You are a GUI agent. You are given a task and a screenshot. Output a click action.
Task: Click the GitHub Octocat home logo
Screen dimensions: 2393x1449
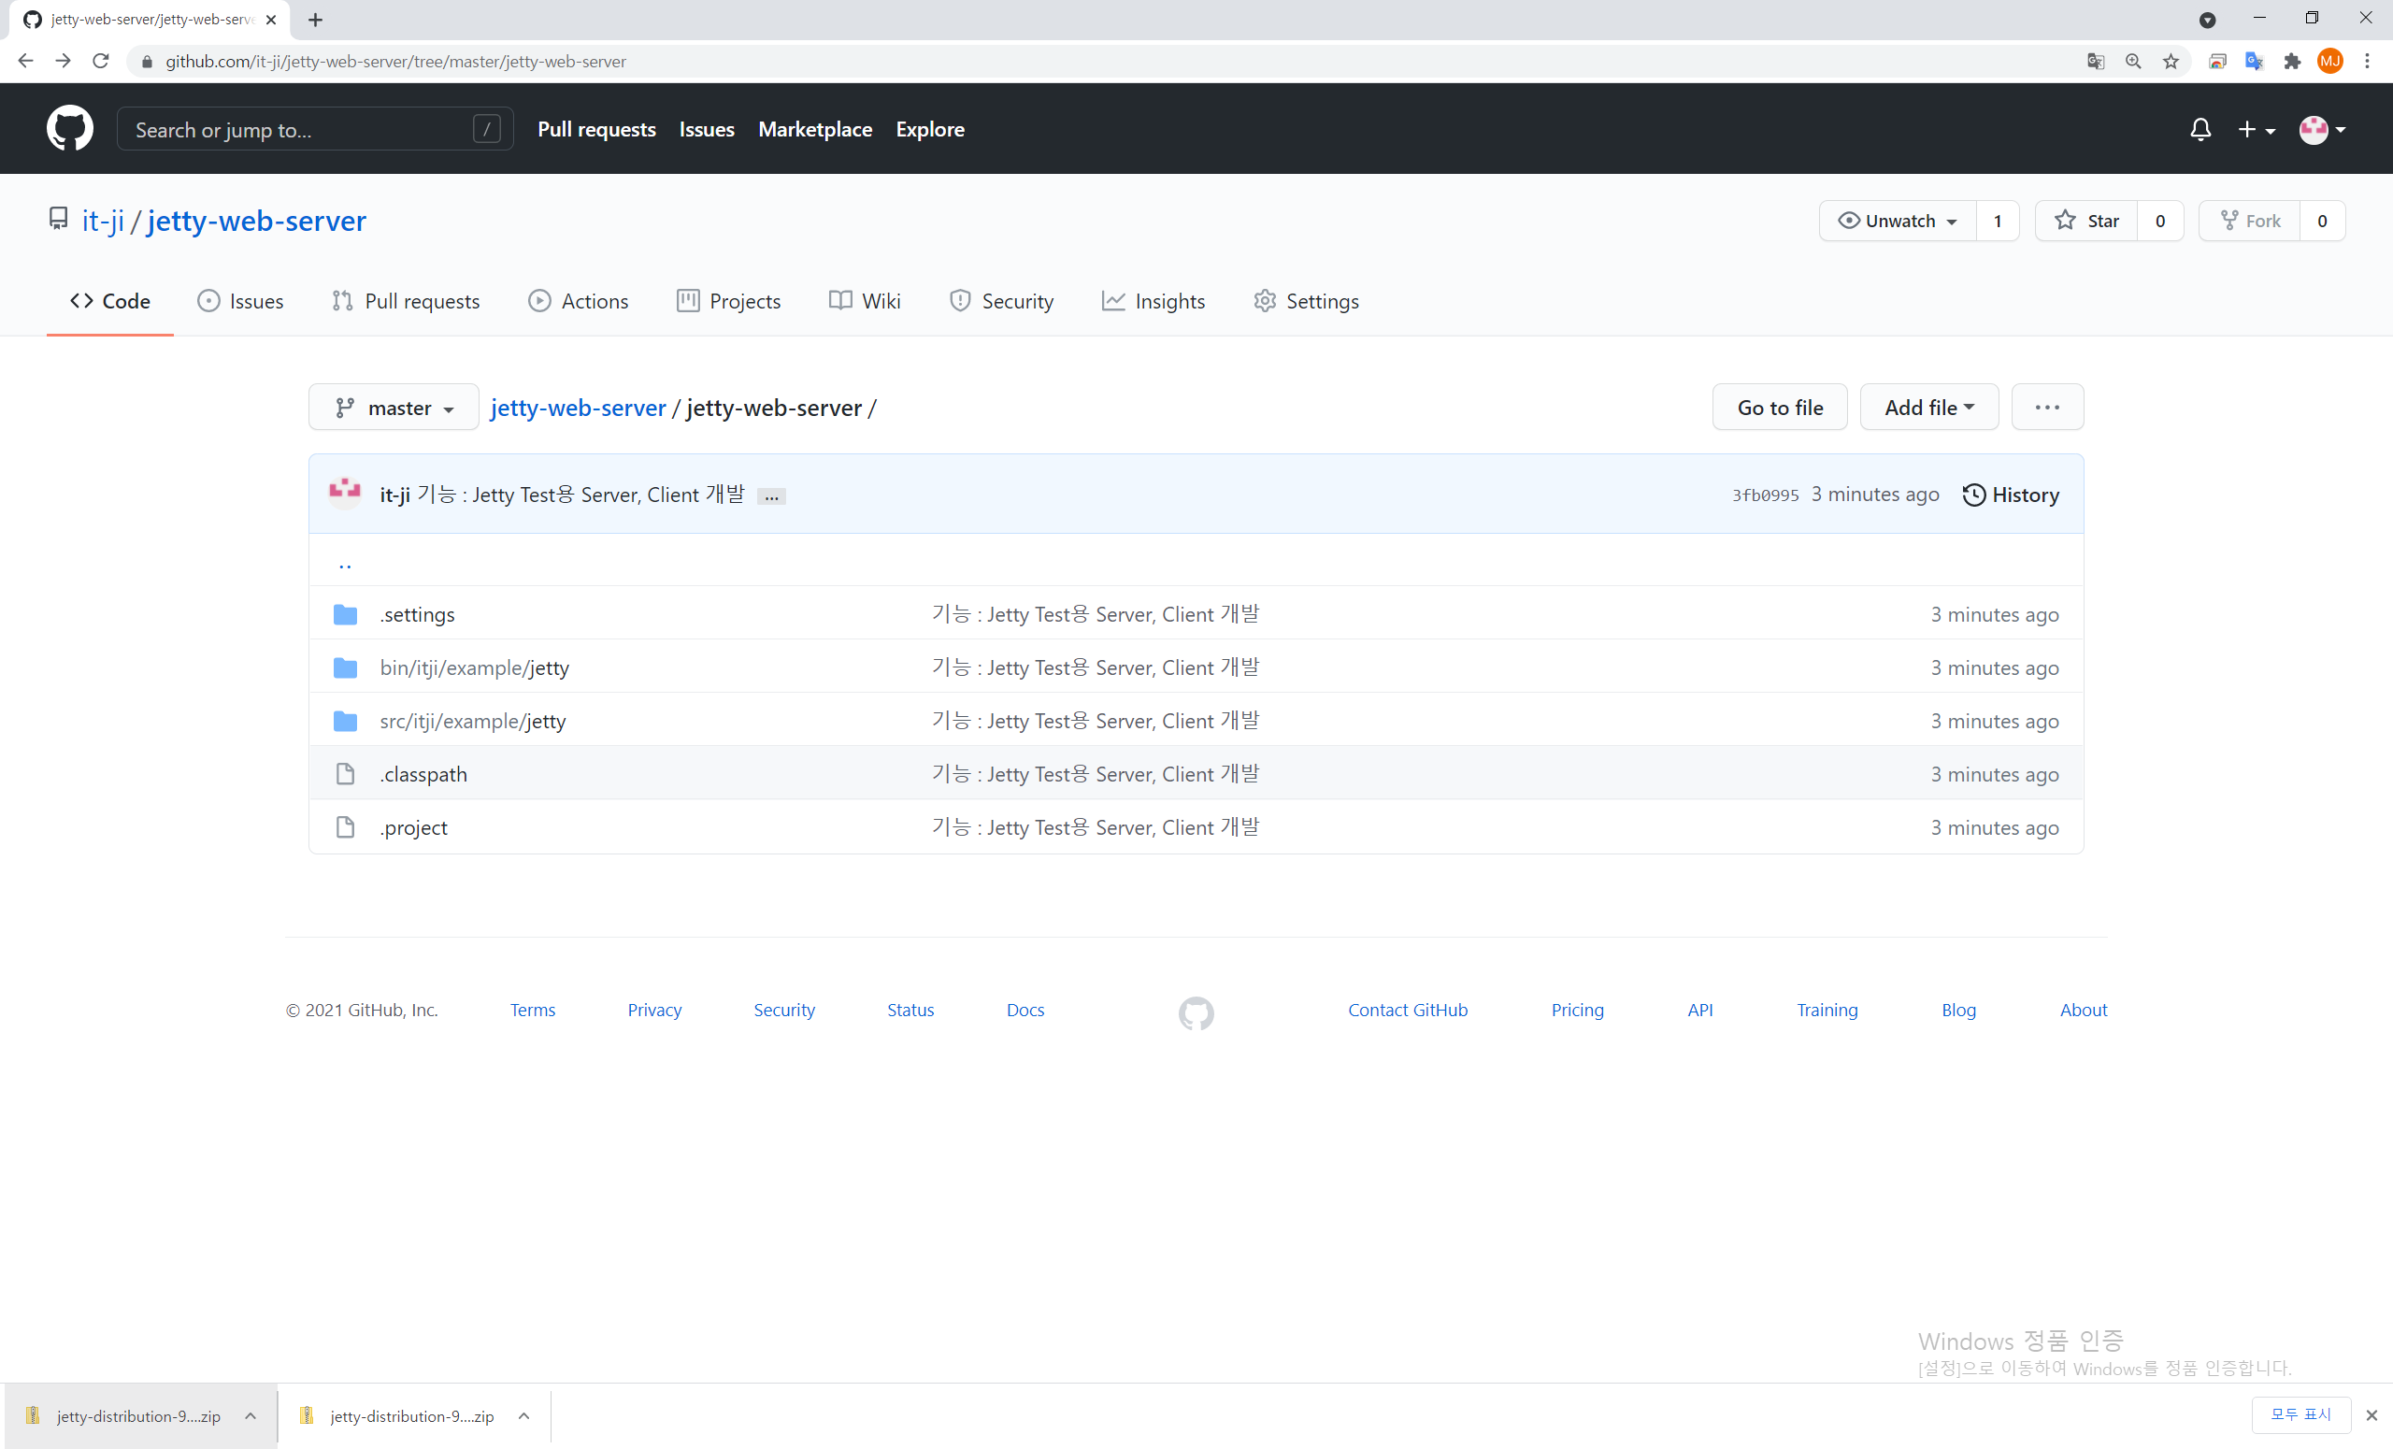click(69, 129)
